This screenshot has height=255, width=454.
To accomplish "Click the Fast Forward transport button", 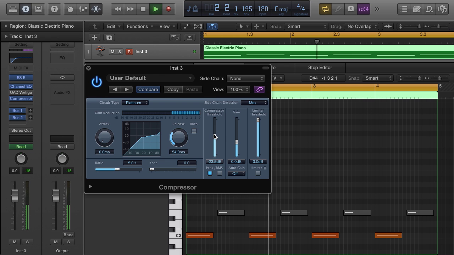I will (x=130, y=9).
